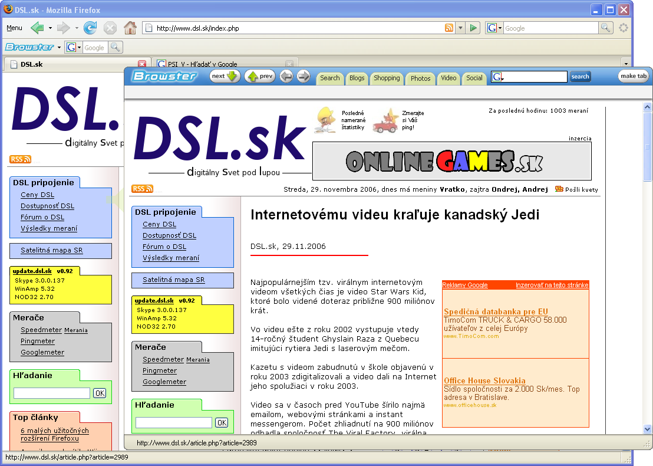This screenshot has width=653, height=466.
Task: Close the DSL.sk tab with red X
Action: coord(142,64)
